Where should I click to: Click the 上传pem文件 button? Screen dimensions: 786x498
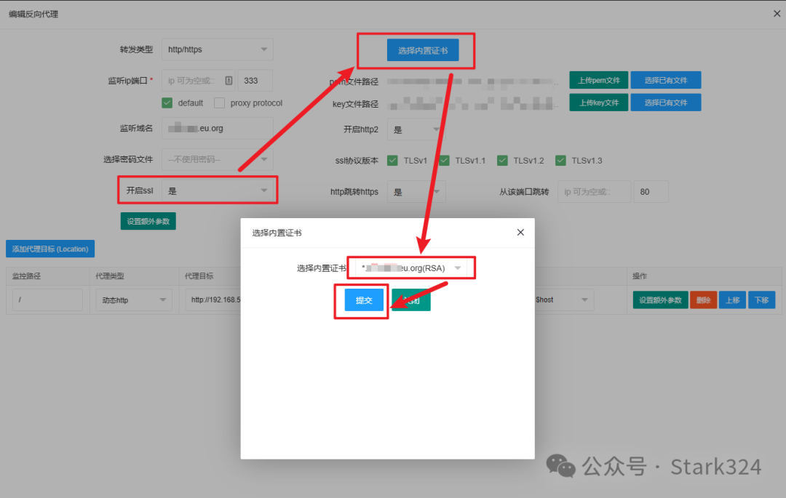click(x=598, y=80)
